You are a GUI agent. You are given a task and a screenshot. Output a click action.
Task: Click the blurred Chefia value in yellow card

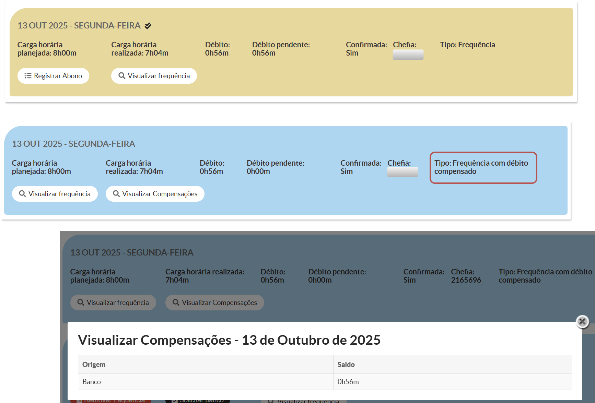408,55
